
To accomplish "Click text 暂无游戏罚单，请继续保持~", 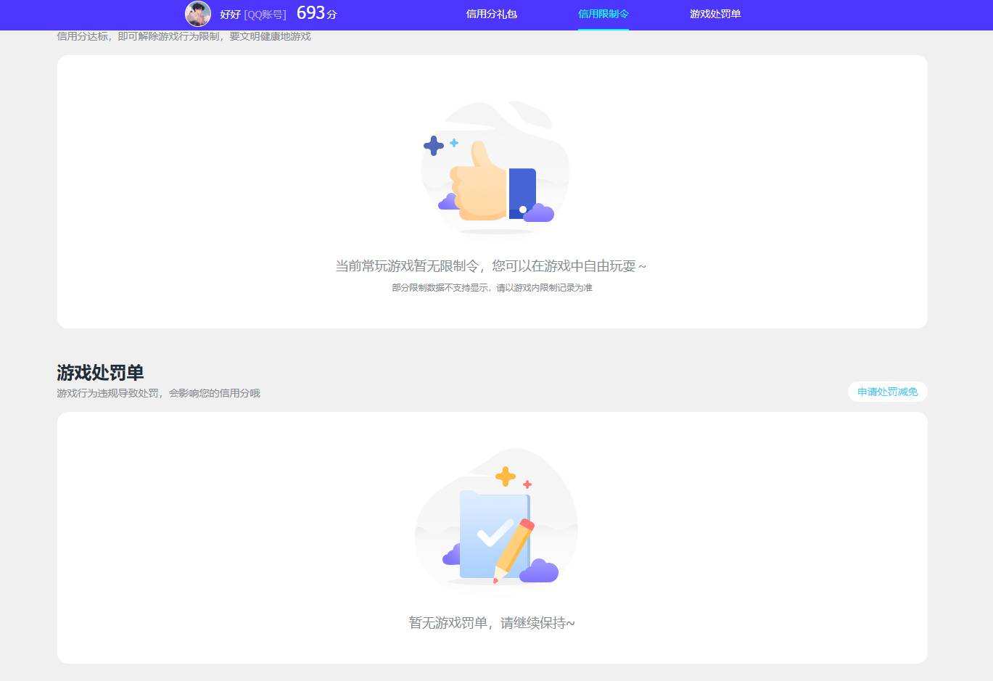I will (x=492, y=623).
